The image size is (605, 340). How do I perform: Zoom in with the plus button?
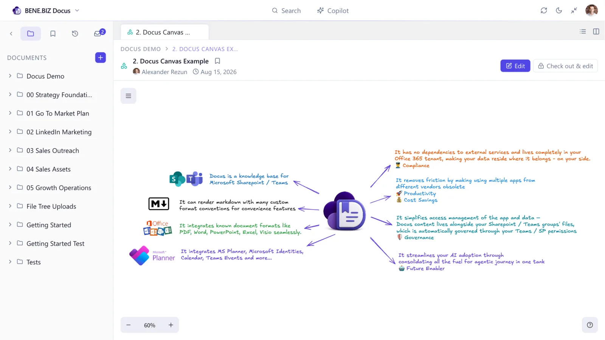tap(171, 325)
